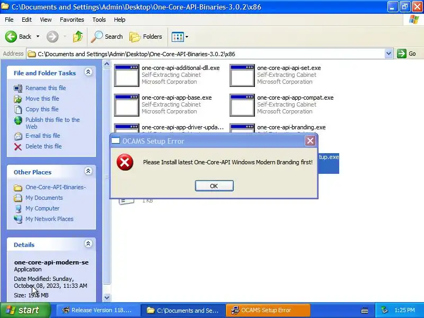Click the file pane scroll down arrow
Viewport: 424px width, 318px height.
107,297
